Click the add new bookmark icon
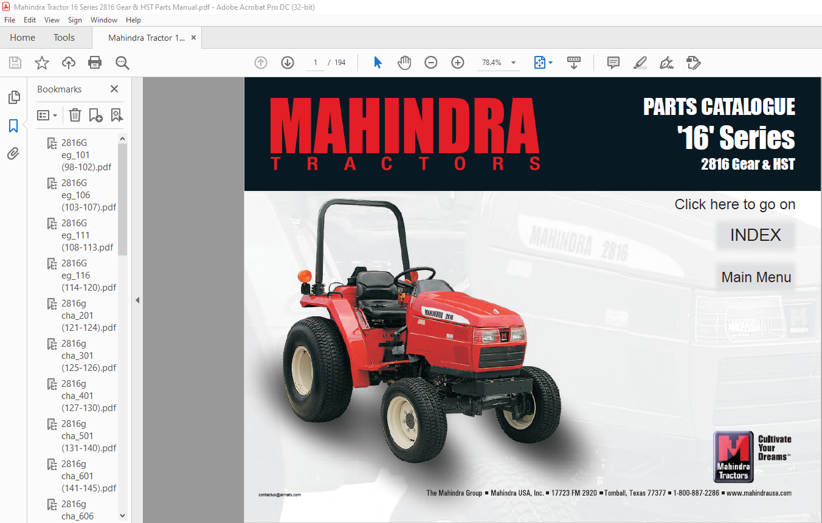The width and height of the screenshot is (822, 523). click(x=95, y=115)
